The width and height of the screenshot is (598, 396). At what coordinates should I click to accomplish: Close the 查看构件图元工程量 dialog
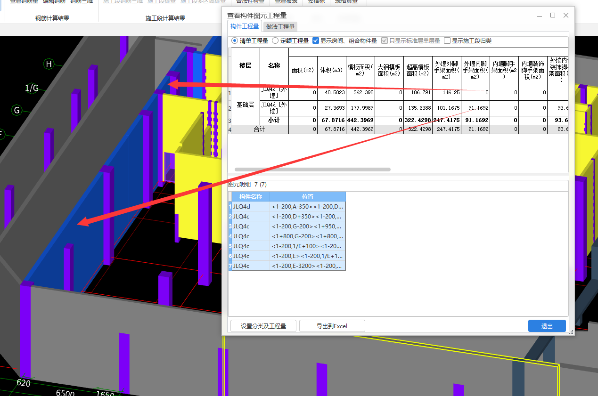coord(566,15)
